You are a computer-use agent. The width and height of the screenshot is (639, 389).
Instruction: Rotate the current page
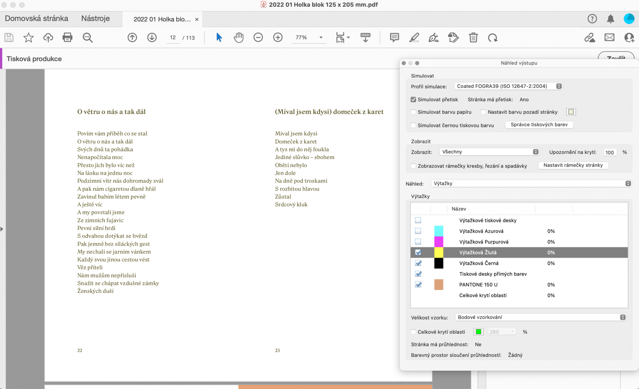tap(493, 37)
